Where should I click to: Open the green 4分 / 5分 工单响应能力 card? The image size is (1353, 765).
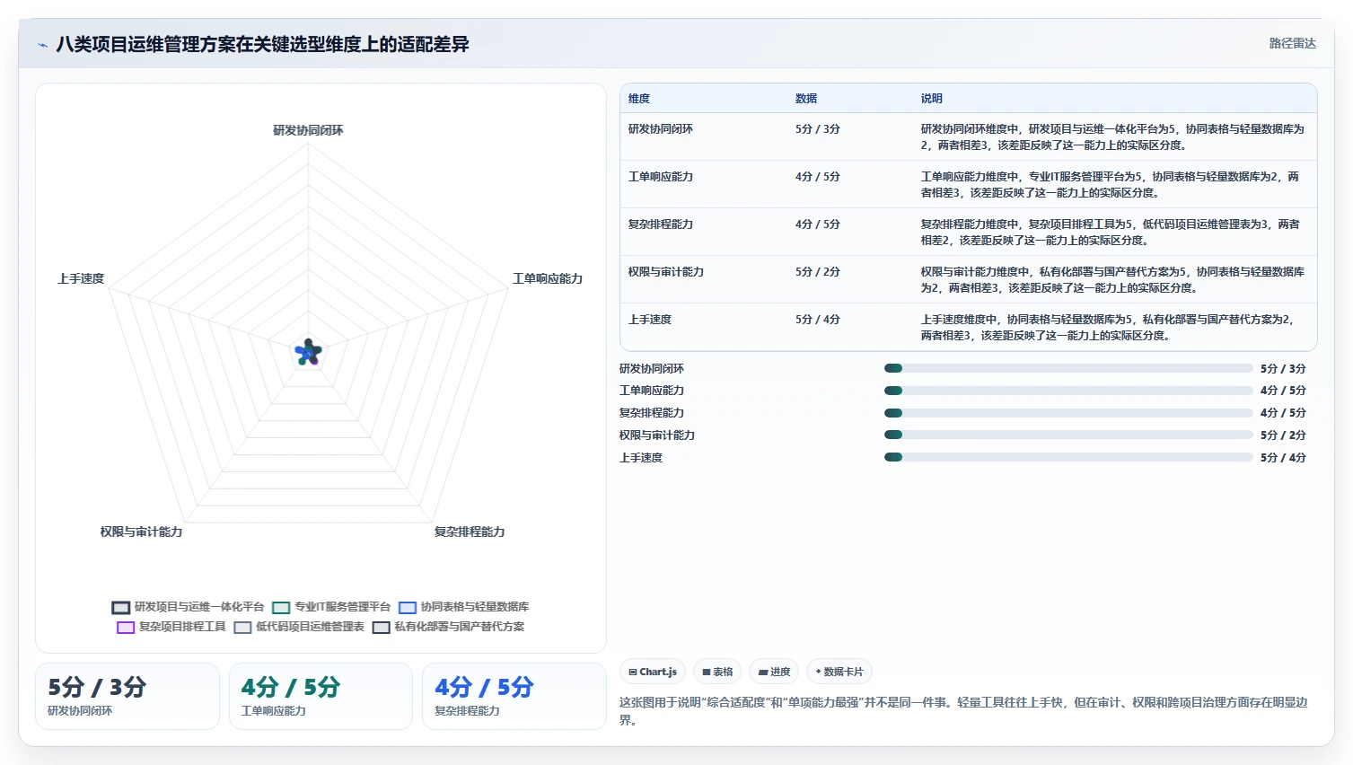[x=321, y=696]
